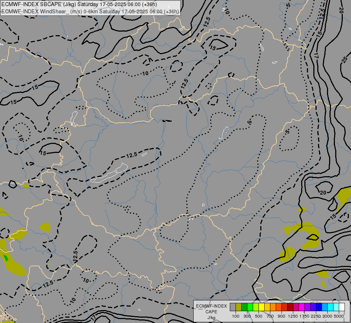Click the WindShear 0-6km title line
The height and width of the screenshot is (323, 351).
(90, 11)
